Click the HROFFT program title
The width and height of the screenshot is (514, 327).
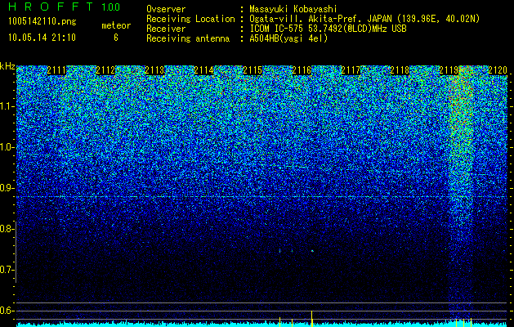coord(51,7)
